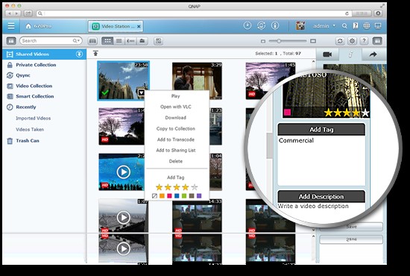
Task: Switch to folder view mode
Action: tap(142, 41)
